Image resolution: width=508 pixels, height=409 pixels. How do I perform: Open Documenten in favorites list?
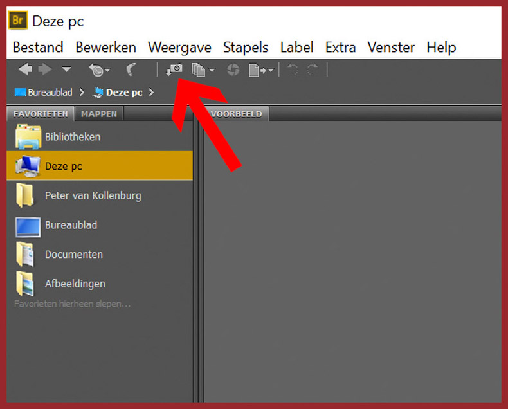[x=100, y=255]
